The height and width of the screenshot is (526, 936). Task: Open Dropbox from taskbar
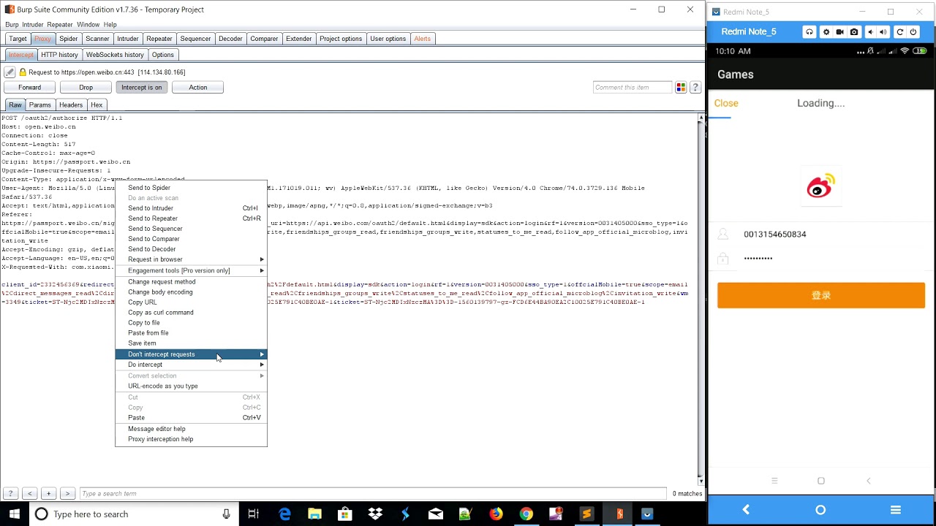pos(375,514)
